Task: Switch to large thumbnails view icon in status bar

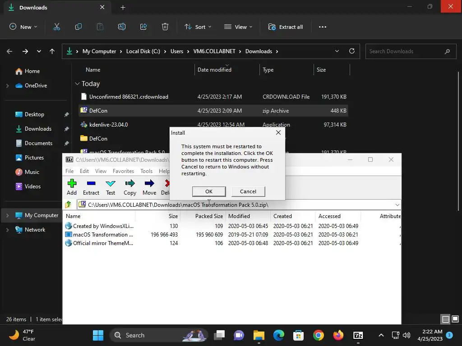Action: [455, 319]
